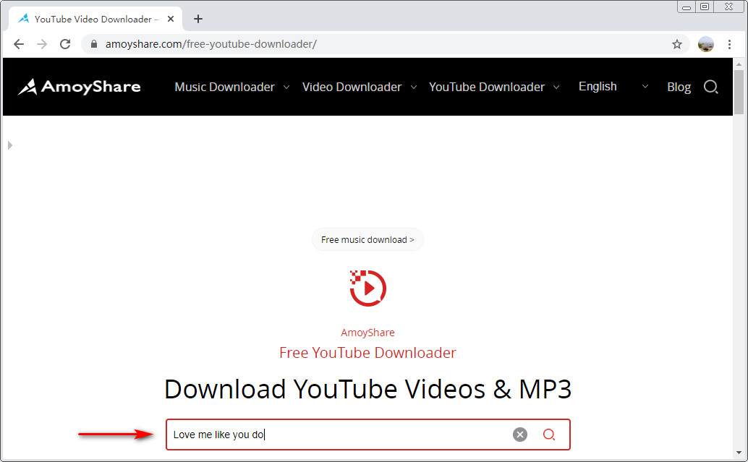Maximize the browser window
The width and height of the screenshot is (748, 462).
pos(705,7)
